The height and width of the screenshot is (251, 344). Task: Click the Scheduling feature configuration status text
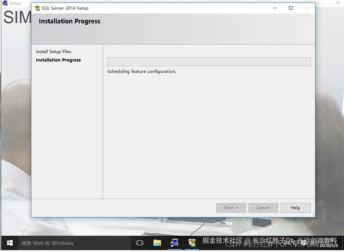point(142,71)
